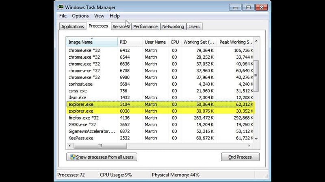Sort by Working Set column header
This screenshot has height=182, width=325.
pyautogui.click(x=198, y=42)
